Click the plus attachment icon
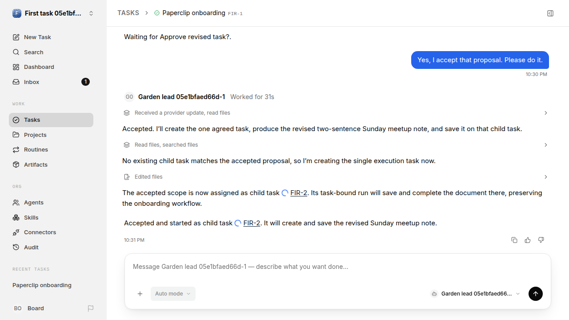The height and width of the screenshot is (320, 569). coord(140,294)
